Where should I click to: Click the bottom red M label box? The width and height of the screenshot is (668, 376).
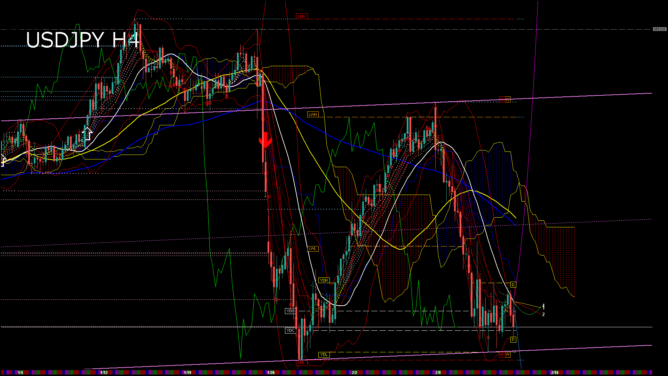point(502,354)
